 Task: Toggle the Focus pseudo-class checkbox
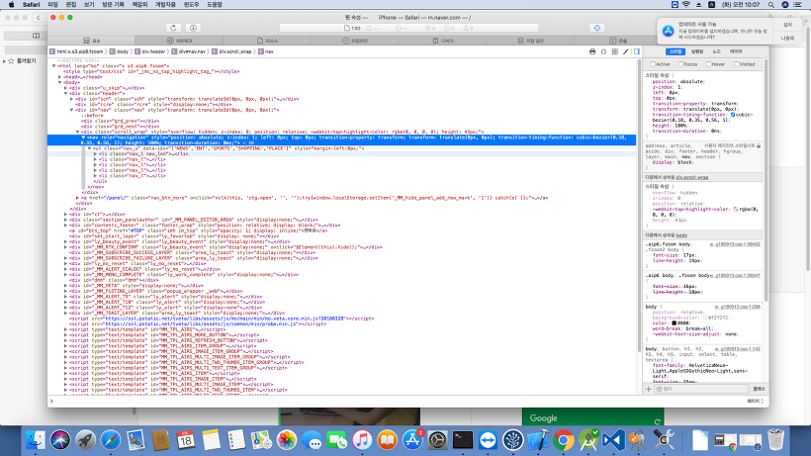coord(680,64)
